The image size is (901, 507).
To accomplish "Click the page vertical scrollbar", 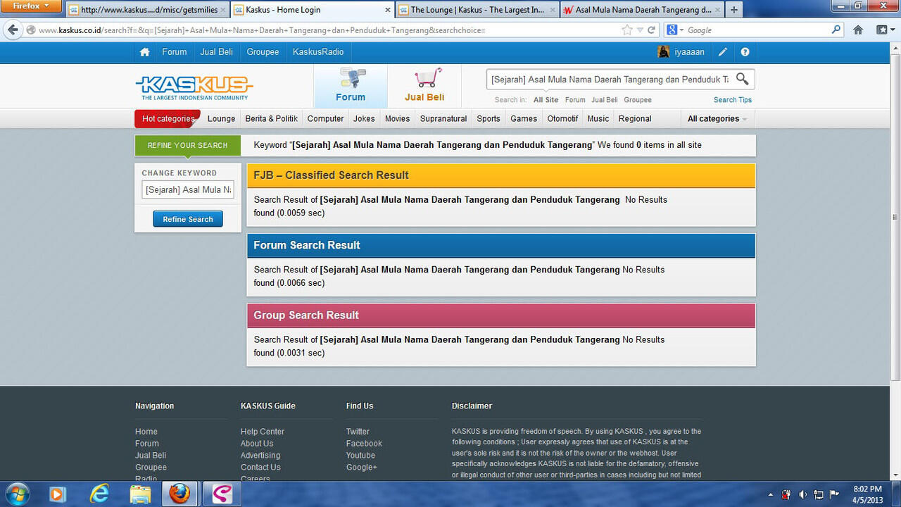I will click(895, 216).
